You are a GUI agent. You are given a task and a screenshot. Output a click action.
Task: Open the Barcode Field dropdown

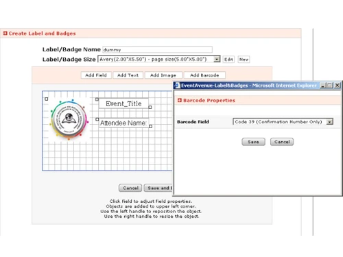point(283,122)
